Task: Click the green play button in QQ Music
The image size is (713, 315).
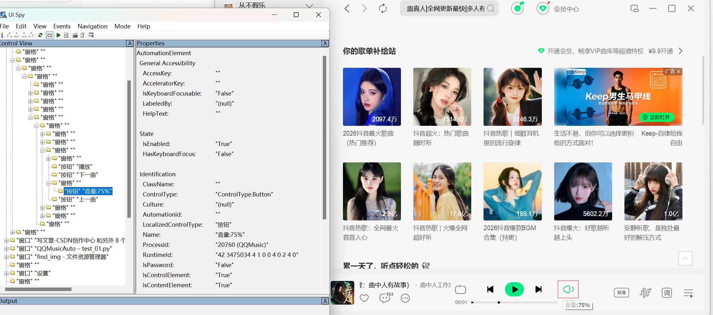Action: [x=514, y=289]
